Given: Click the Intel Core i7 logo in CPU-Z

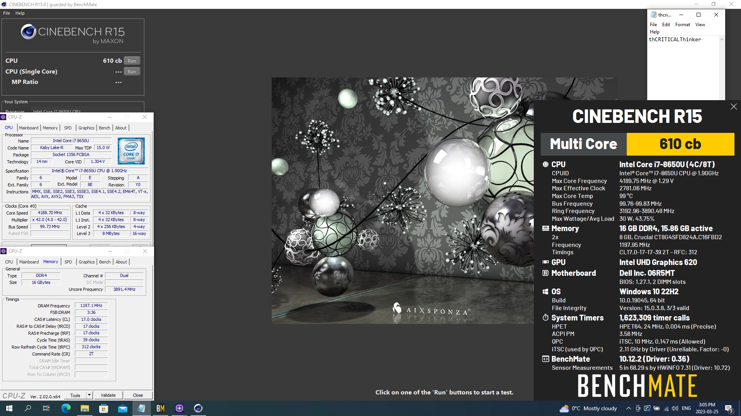Looking at the screenshot, I should click(131, 151).
